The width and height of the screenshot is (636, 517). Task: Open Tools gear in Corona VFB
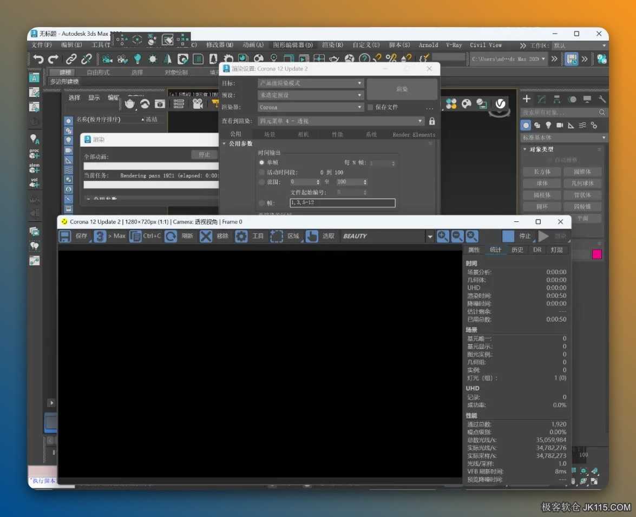click(241, 236)
